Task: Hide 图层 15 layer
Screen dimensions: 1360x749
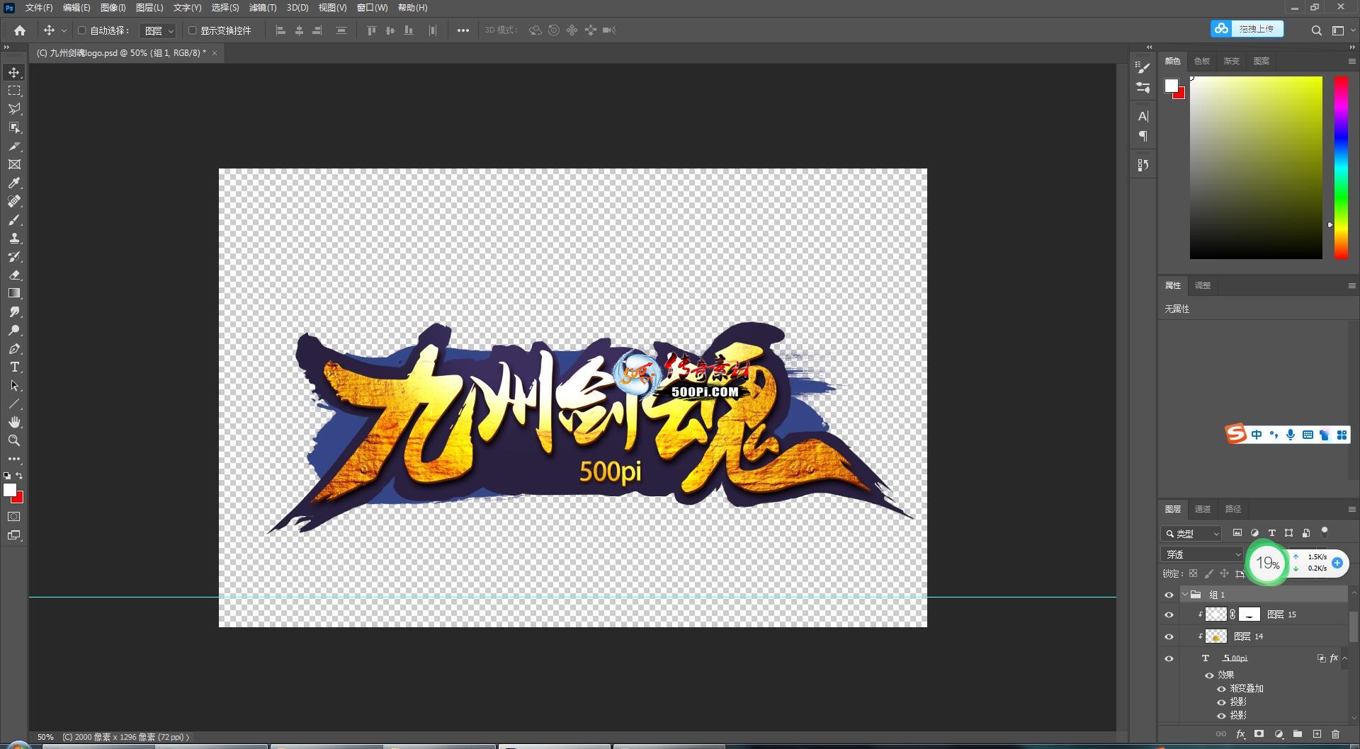Action: tap(1169, 614)
